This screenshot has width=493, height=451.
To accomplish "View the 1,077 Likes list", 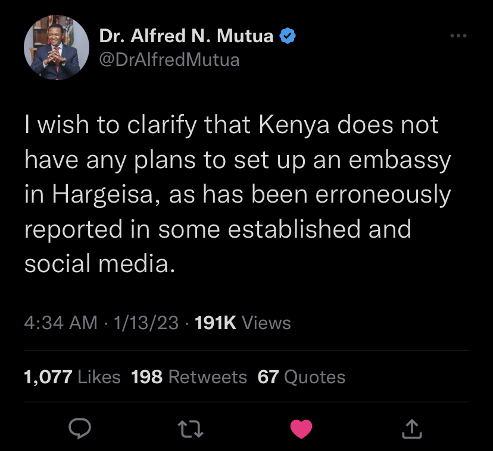I will [x=72, y=377].
